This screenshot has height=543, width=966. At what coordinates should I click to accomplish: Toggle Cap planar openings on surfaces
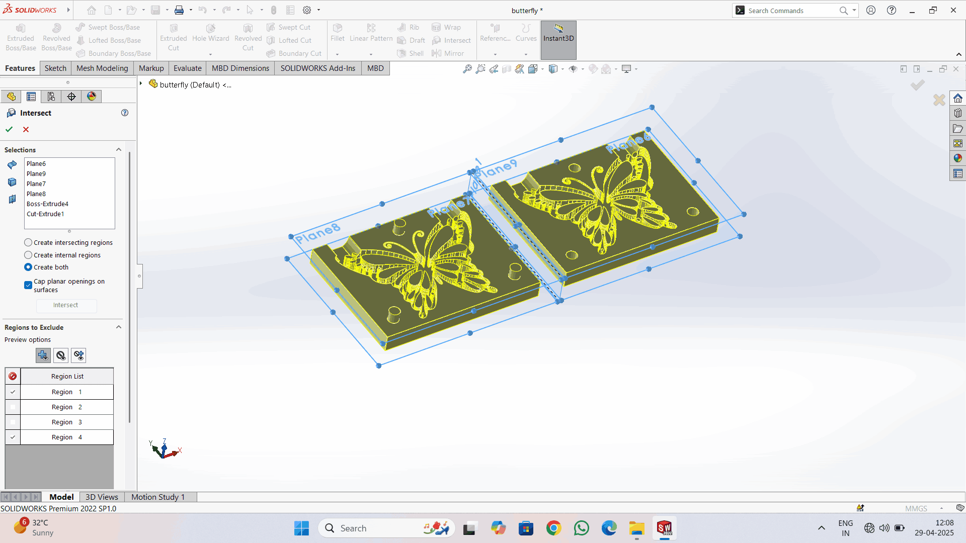pos(28,285)
